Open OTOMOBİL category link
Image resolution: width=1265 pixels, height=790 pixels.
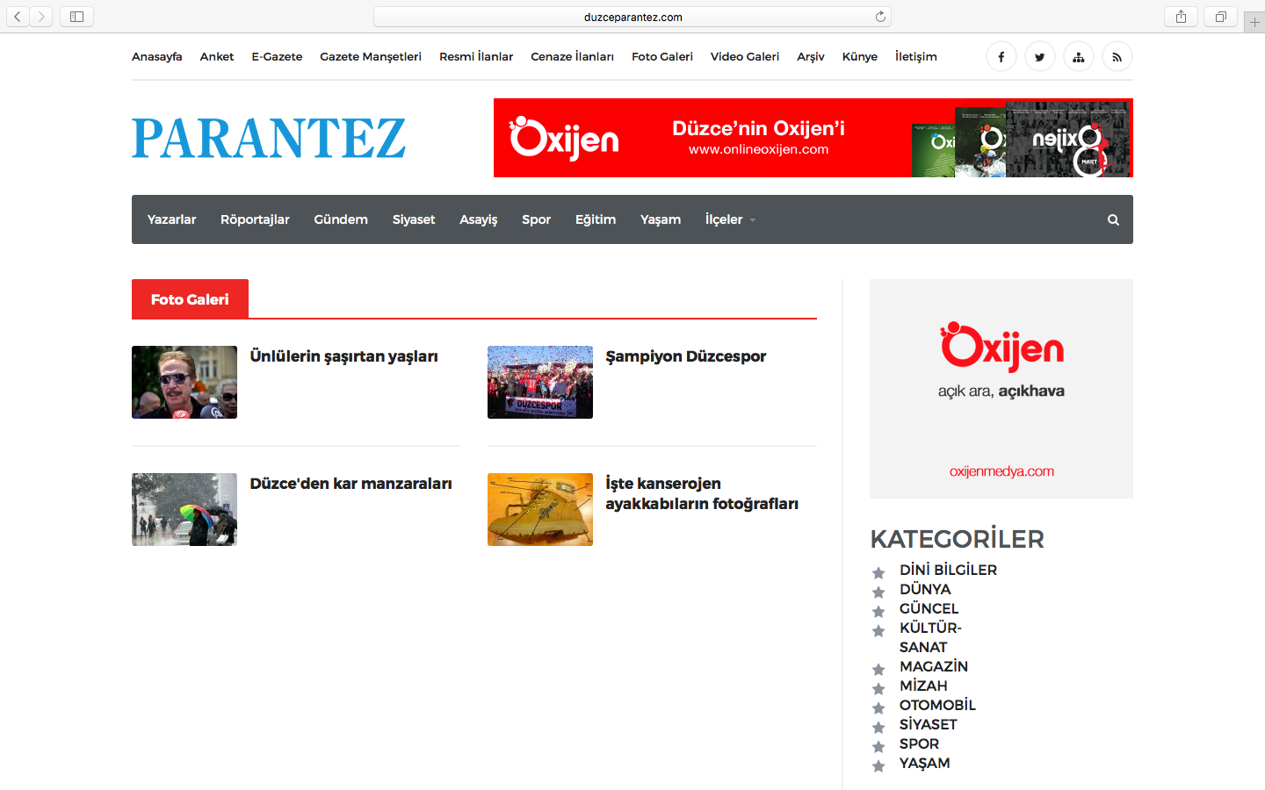coord(937,705)
